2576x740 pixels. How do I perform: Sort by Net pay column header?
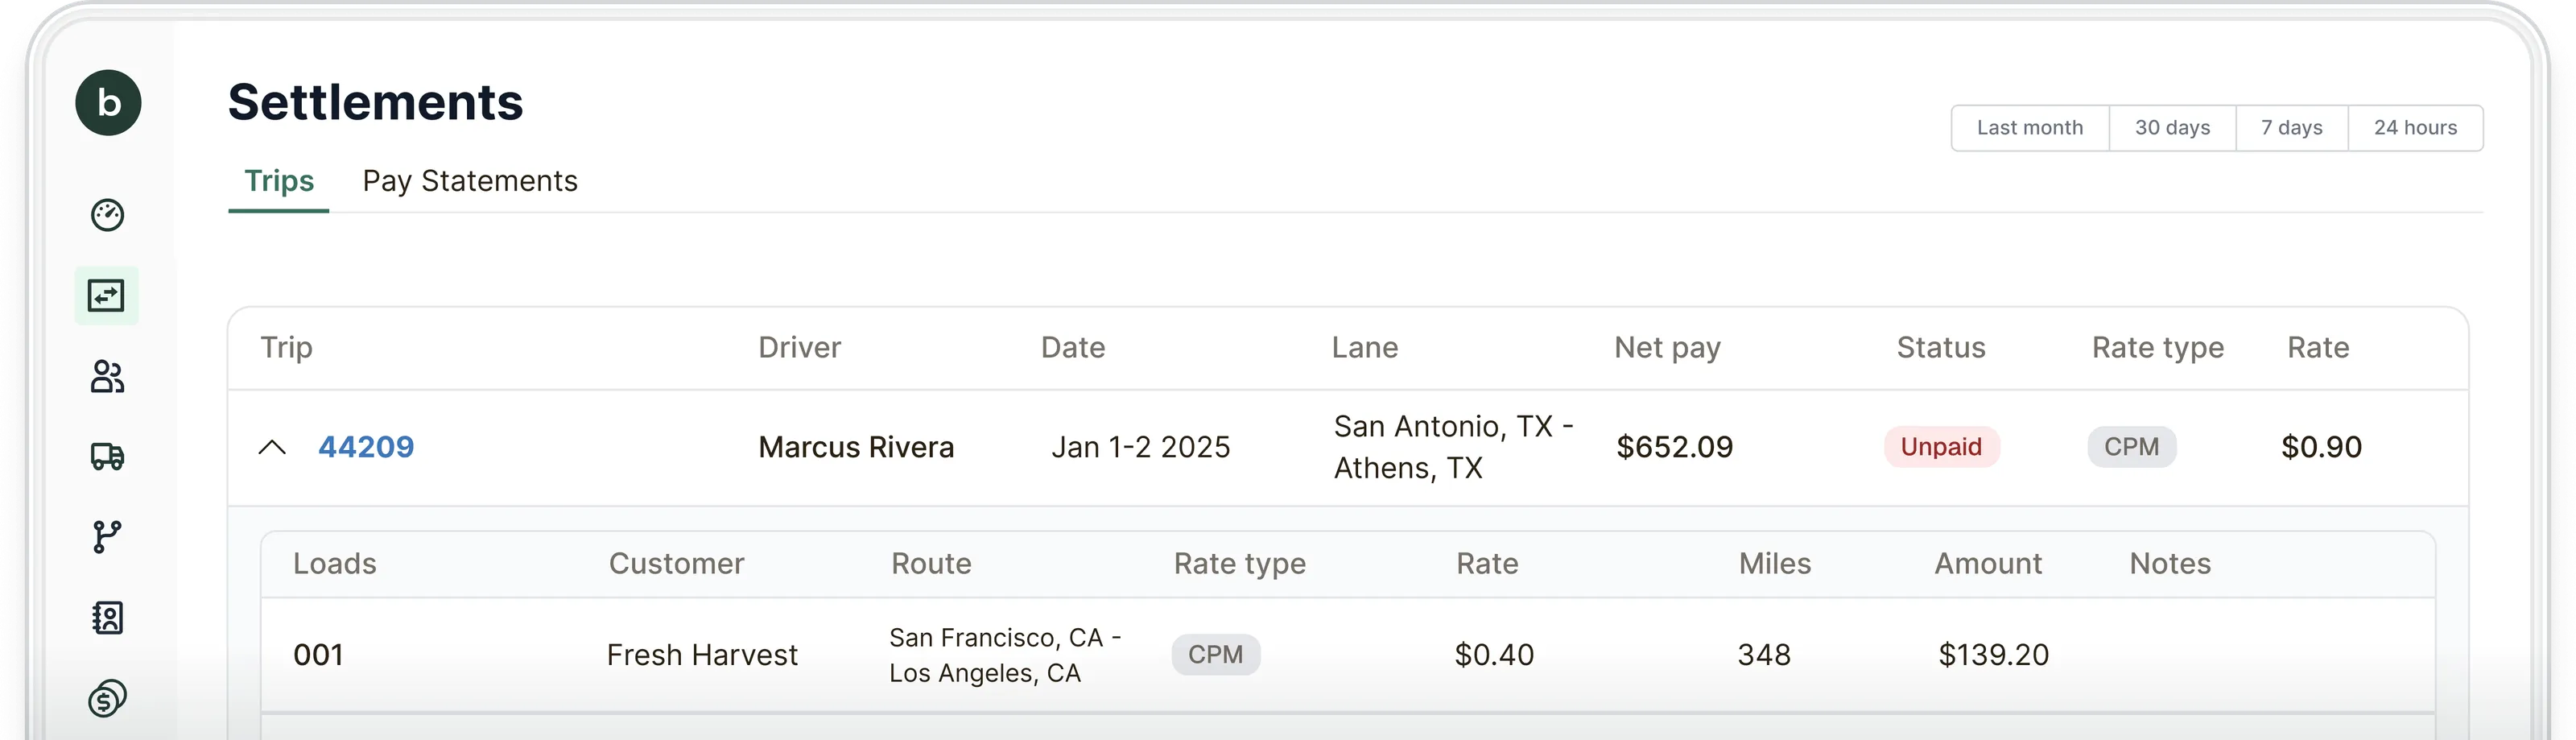tap(1667, 348)
